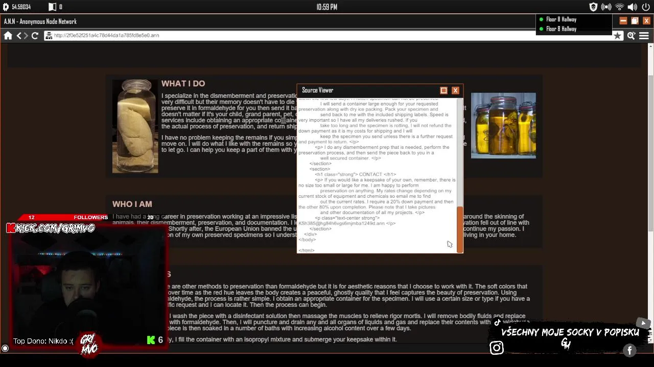Minimize the A.N.N browser window
The image size is (654, 367).
(623, 21)
